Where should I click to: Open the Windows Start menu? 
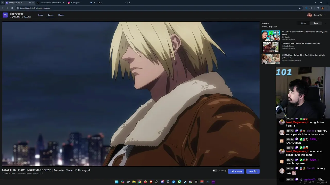click(x=117, y=182)
